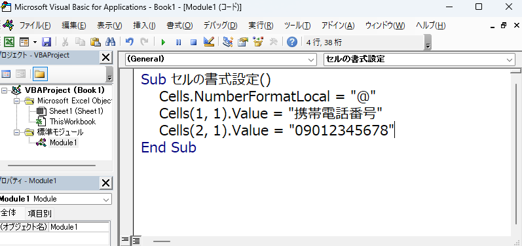Image resolution: width=522 pixels, height=246 pixels.
Task: Click the Undo arrow icon
Action: pos(129,42)
